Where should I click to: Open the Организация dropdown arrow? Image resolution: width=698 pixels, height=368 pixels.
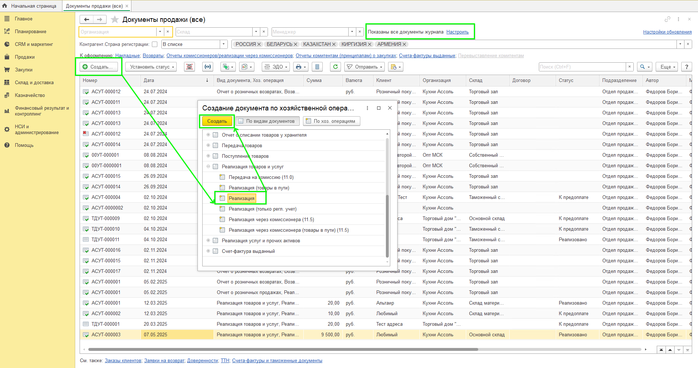(160, 32)
